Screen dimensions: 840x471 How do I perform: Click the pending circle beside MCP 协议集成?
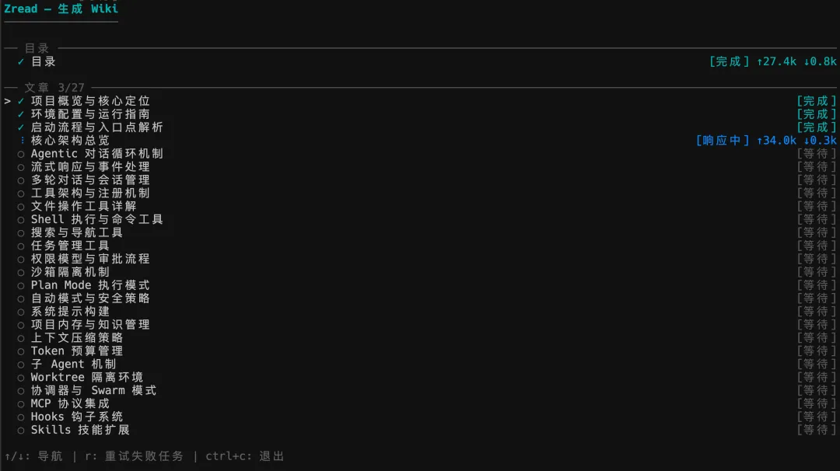click(x=21, y=404)
